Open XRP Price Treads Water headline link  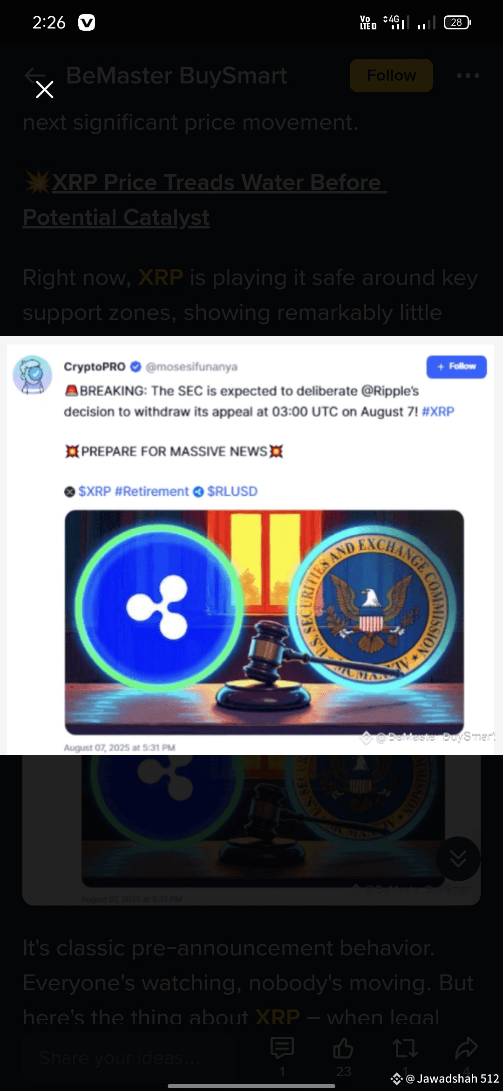point(205,200)
